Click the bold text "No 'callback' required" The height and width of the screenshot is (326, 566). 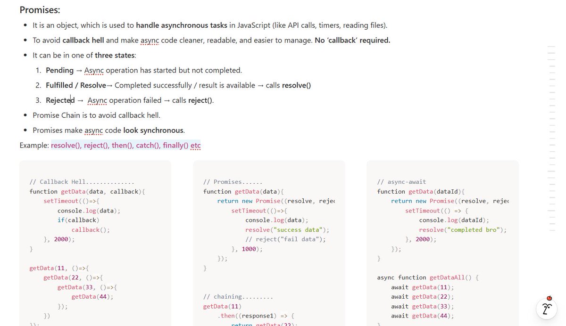pyautogui.click(x=352, y=40)
